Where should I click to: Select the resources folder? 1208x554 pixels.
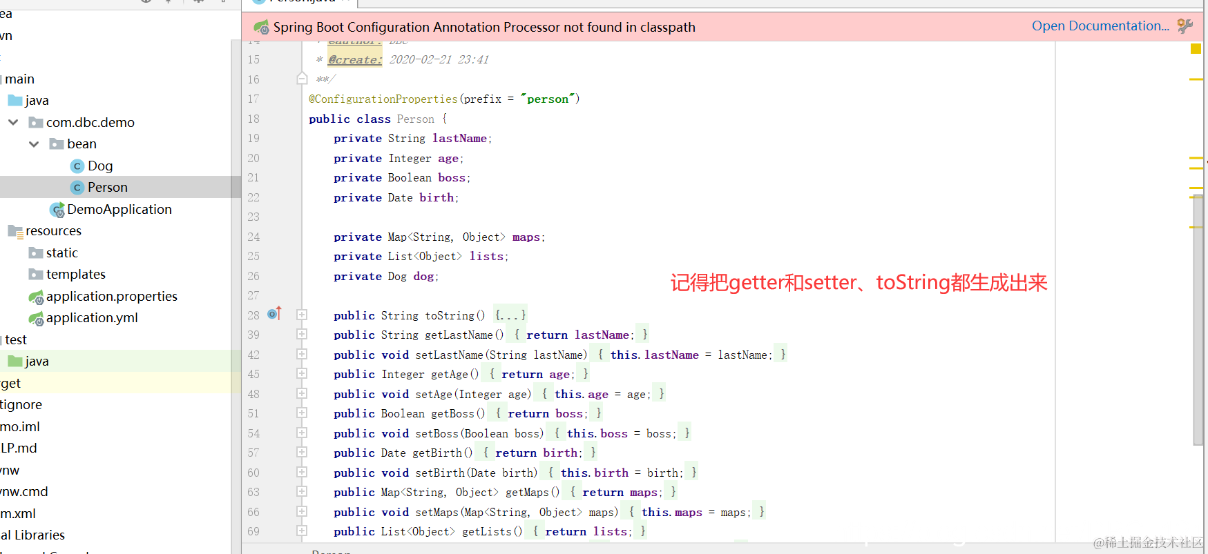[53, 230]
